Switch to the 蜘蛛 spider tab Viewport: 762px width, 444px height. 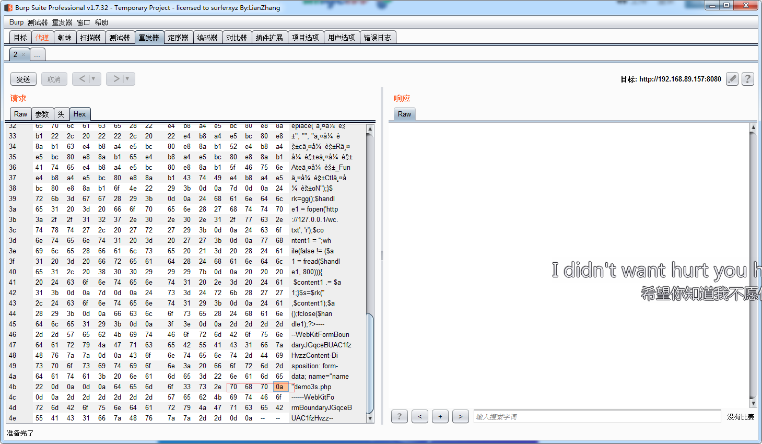click(65, 38)
